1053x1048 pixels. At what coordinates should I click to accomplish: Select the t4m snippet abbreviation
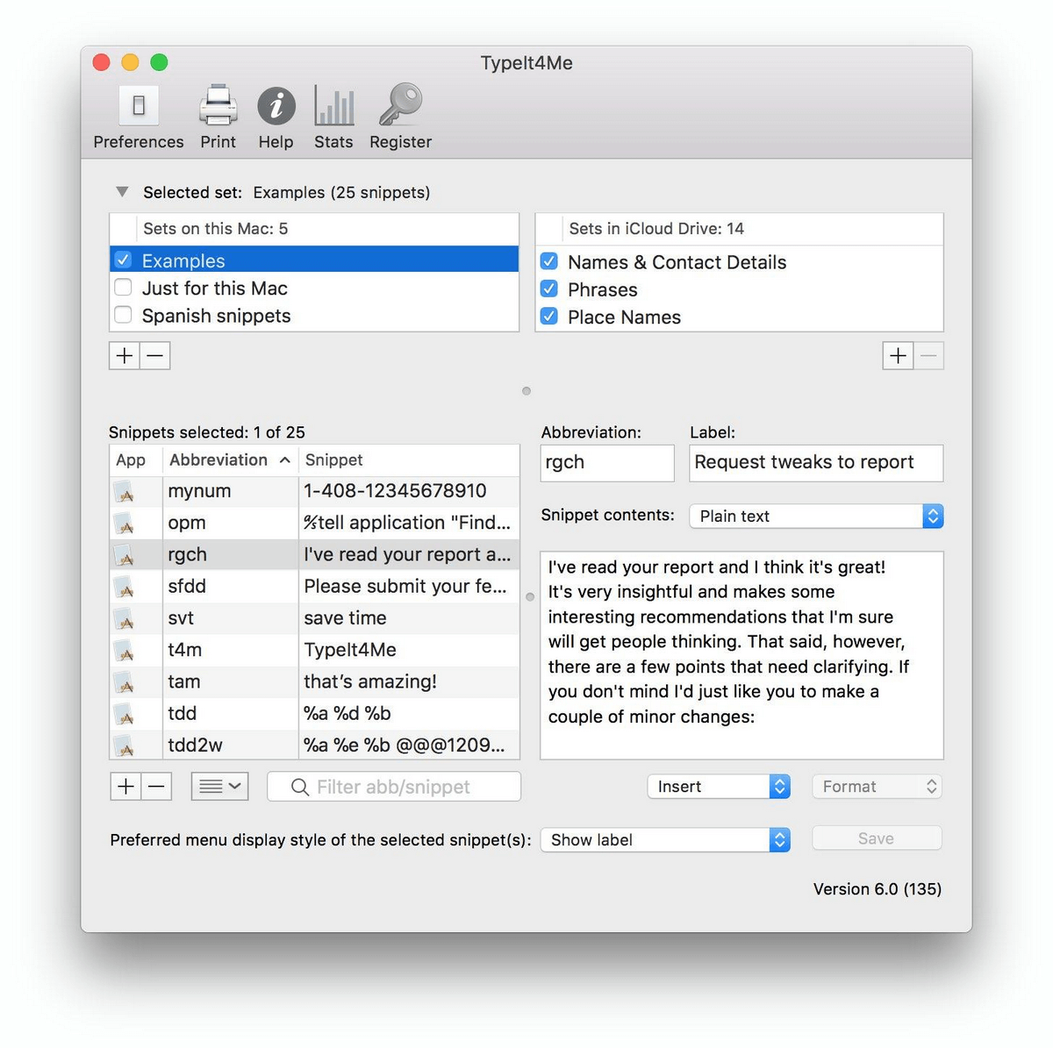[x=185, y=650]
